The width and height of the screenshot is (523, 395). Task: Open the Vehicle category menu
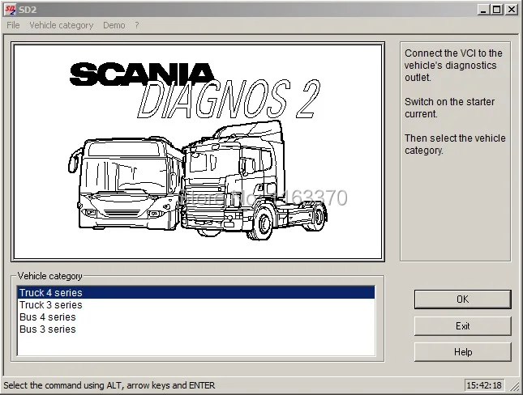pyautogui.click(x=62, y=25)
